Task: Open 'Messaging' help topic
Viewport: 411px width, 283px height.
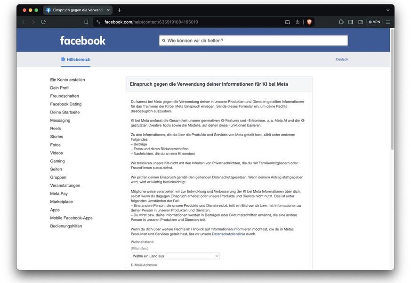Action: pos(60,121)
